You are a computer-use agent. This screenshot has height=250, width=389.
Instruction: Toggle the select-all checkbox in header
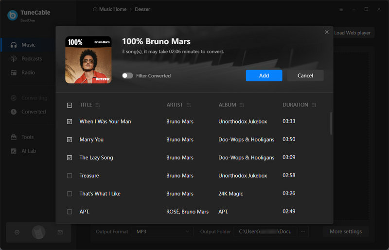coord(70,105)
